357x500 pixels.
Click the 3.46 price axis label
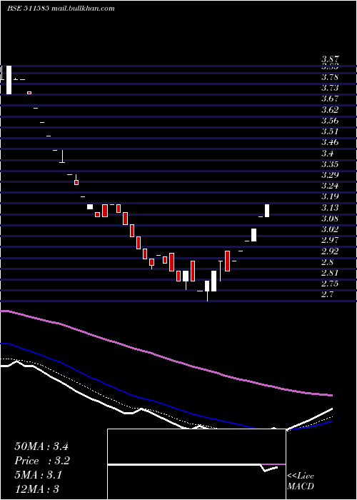[x=330, y=143]
